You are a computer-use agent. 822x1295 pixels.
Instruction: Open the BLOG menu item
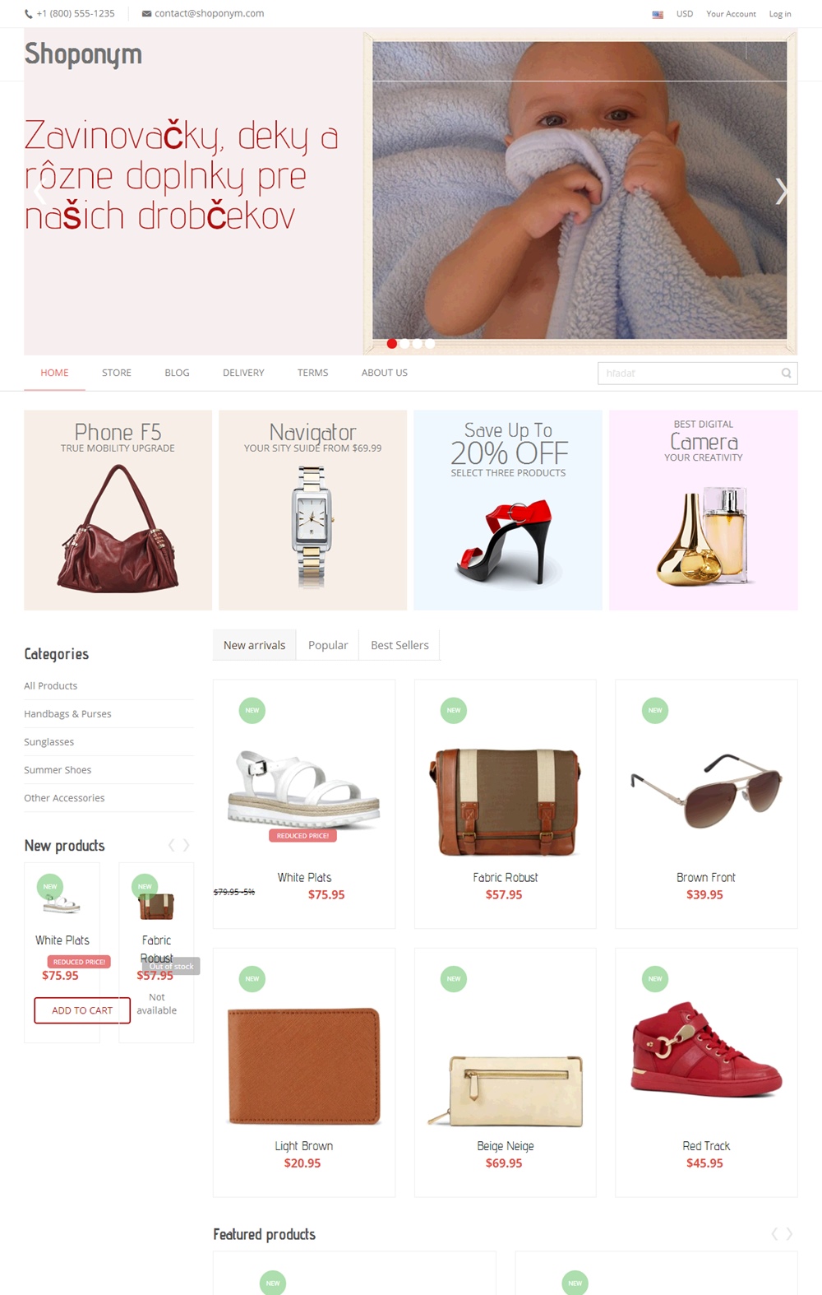coord(177,373)
